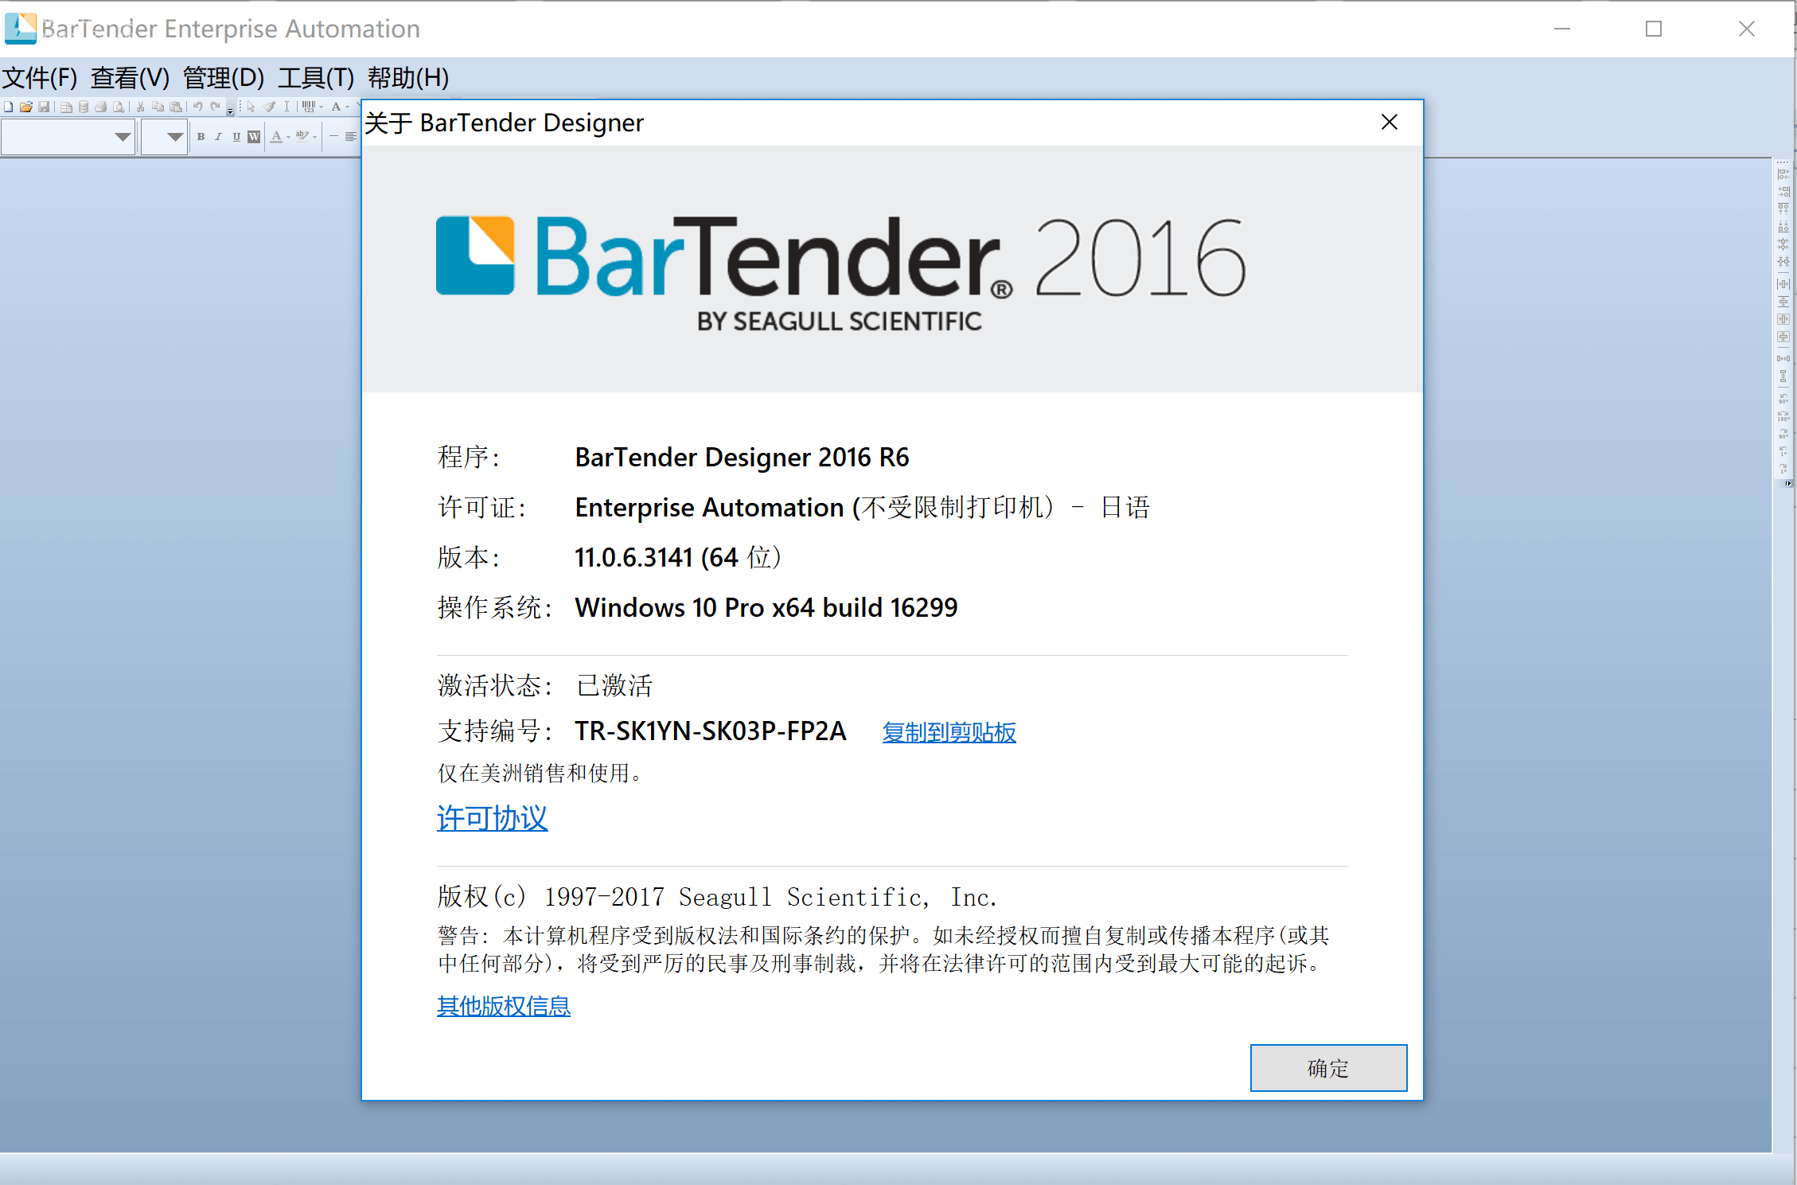Expand the barcode tool dropdown arrow

[321, 107]
